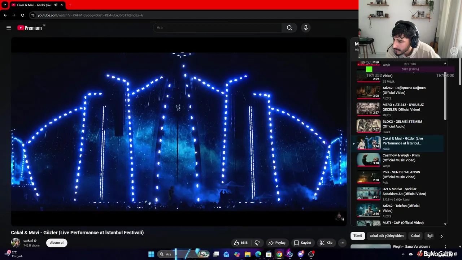Open the 9mm video thumbnail
The image size is (462, 260).
[x=369, y=160]
